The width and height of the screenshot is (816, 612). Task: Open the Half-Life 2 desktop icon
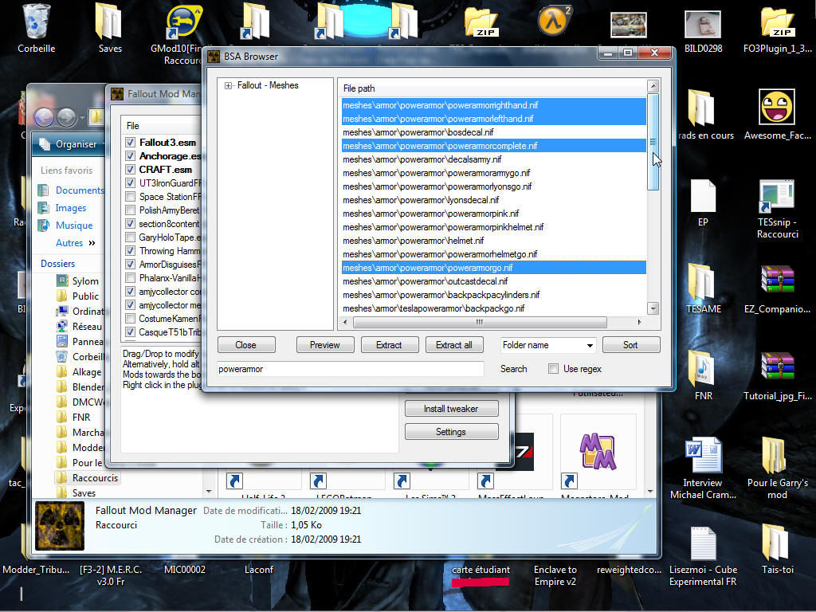[x=555, y=21]
